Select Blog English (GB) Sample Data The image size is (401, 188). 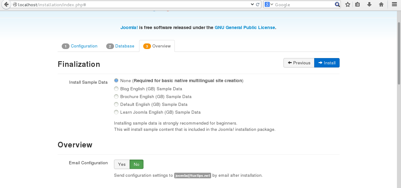click(116, 89)
